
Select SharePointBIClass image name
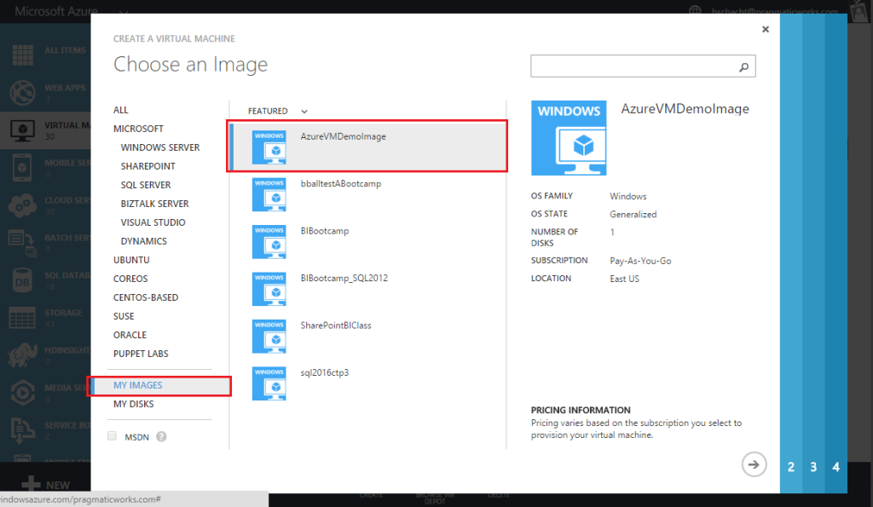pos(336,326)
